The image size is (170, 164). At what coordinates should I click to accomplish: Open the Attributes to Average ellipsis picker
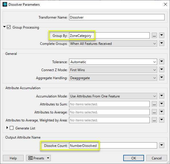tap(154, 112)
